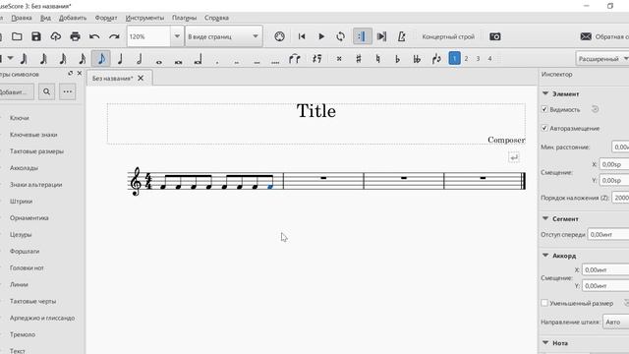Toggle MIDI input icon

[x=279, y=36]
